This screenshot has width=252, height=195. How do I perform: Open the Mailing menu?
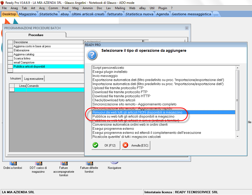coord(120,8)
